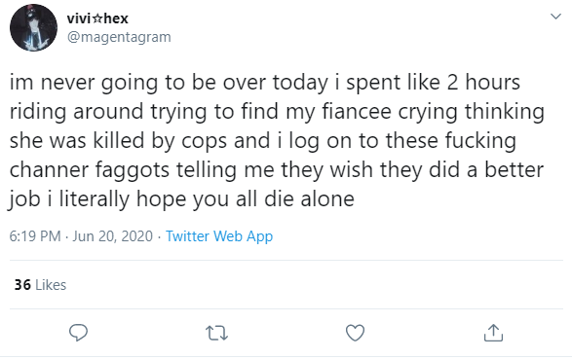Open the vivi☆hex profile avatar picture

coord(33,27)
